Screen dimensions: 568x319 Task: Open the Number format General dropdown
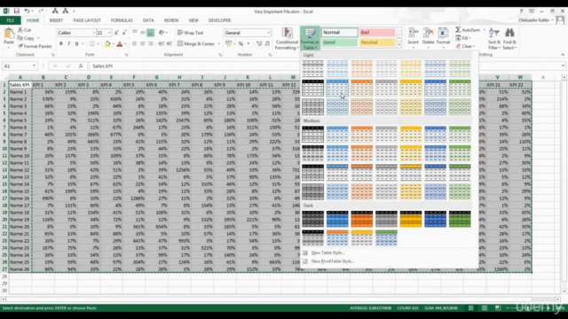point(268,33)
